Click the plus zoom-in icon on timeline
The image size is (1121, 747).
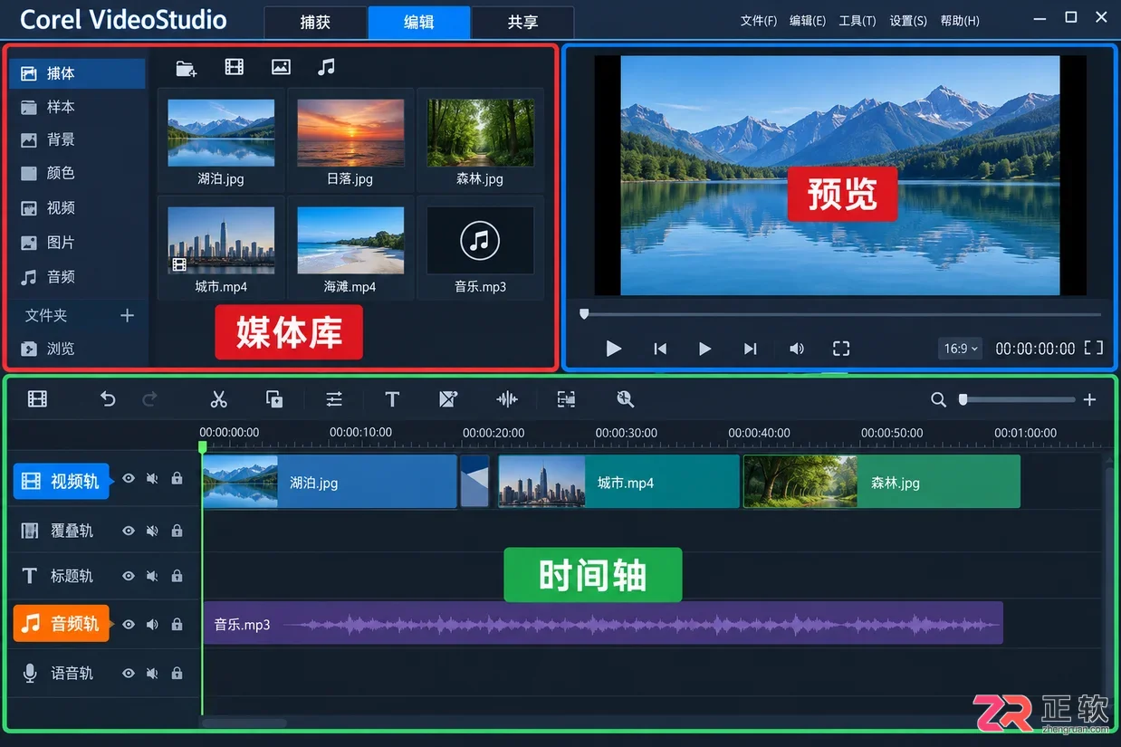point(1089,399)
